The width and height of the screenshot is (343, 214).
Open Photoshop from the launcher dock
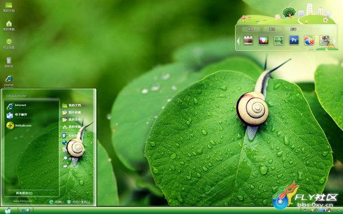pyautogui.click(x=294, y=40)
